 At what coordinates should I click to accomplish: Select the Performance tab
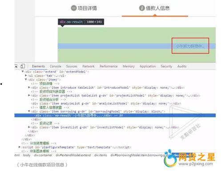coord(109,66)
